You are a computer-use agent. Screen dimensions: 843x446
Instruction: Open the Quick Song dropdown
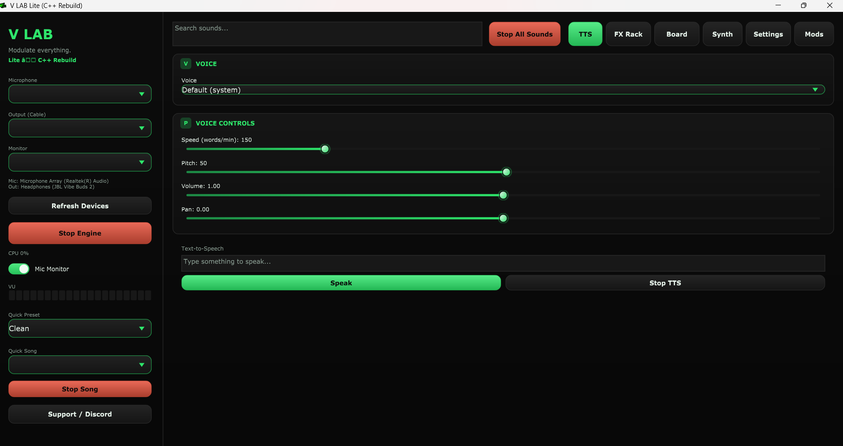tap(80, 365)
